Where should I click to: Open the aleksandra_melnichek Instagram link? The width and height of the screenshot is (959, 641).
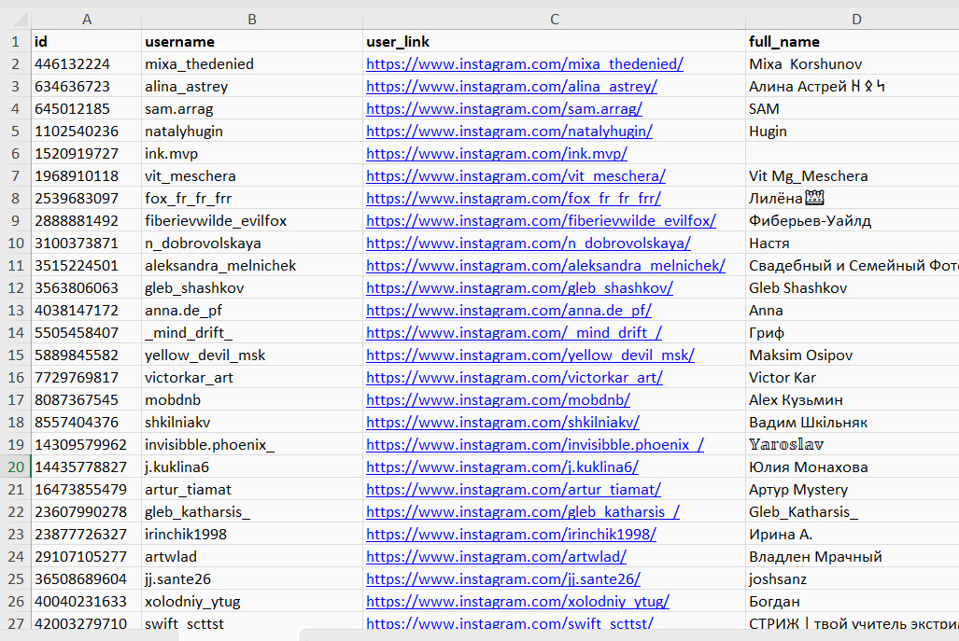point(545,266)
